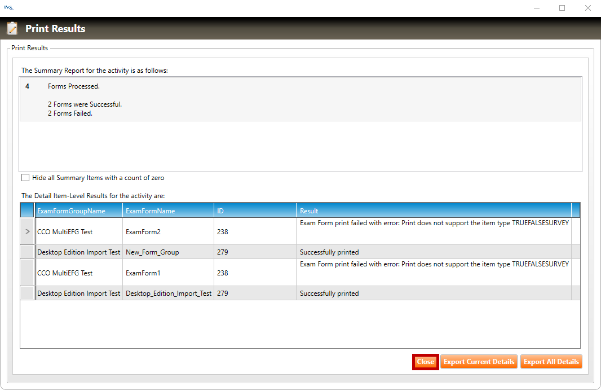The width and height of the screenshot is (601, 390).
Task: Click the current-row arrow indicator for ExamForm2
Action: pyautogui.click(x=27, y=231)
